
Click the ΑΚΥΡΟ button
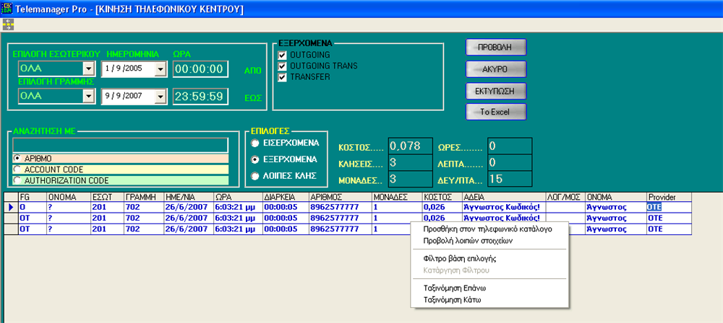(496, 69)
